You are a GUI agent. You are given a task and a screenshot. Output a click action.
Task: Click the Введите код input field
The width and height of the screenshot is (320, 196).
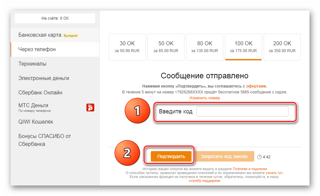[242, 111]
